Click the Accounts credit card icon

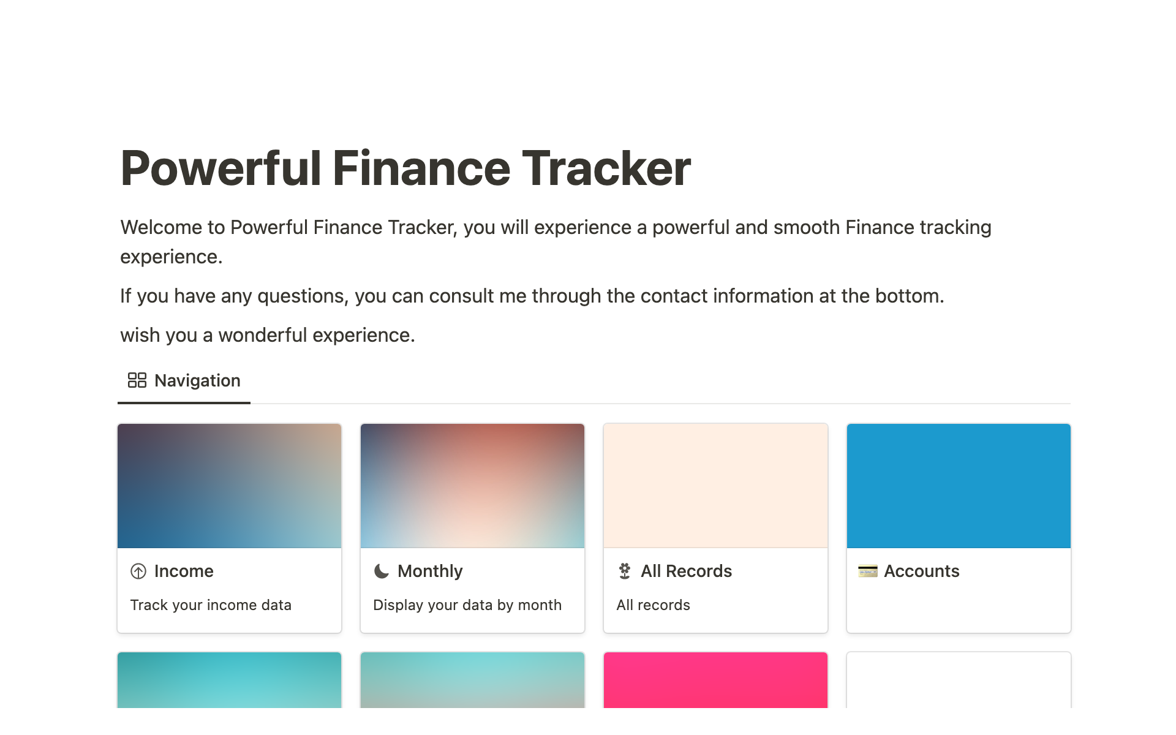coord(867,571)
